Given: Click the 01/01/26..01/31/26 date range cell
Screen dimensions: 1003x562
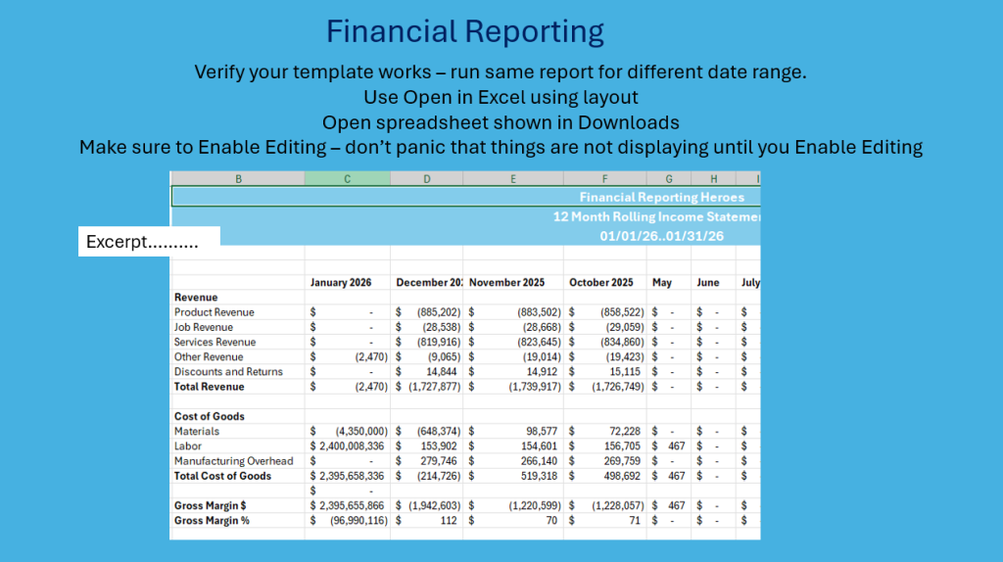Looking at the screenshot, I should [661, 236].
